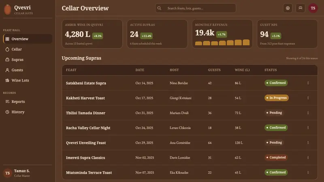
Task: Open row menu for Imereti Supra Classics
Action: [308, 157]
